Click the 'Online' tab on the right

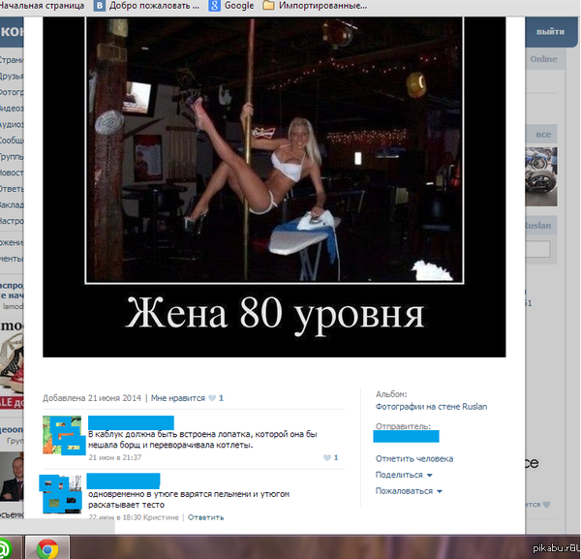coord(543,59)
